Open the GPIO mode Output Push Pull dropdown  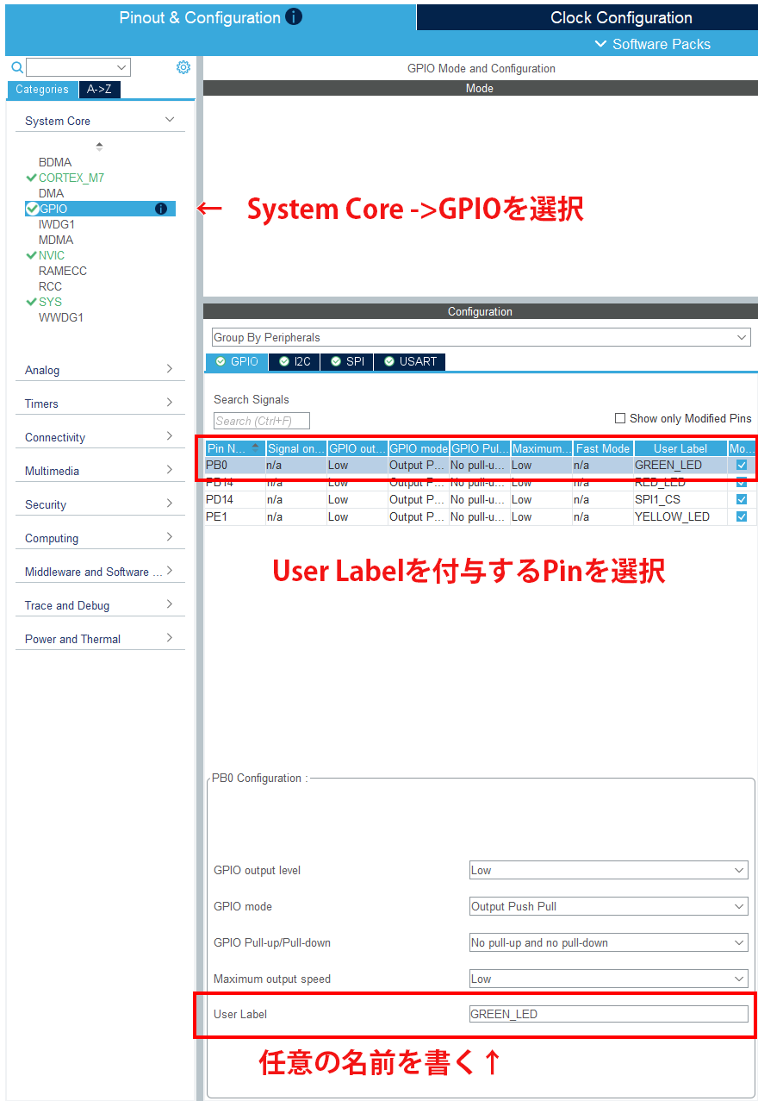click(608, 906)
